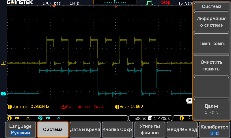Image resolution: width=231 pixels, height=138 pixels.
Task: Click the red center trigger marker at the top
Action: [x=115, y=6]
